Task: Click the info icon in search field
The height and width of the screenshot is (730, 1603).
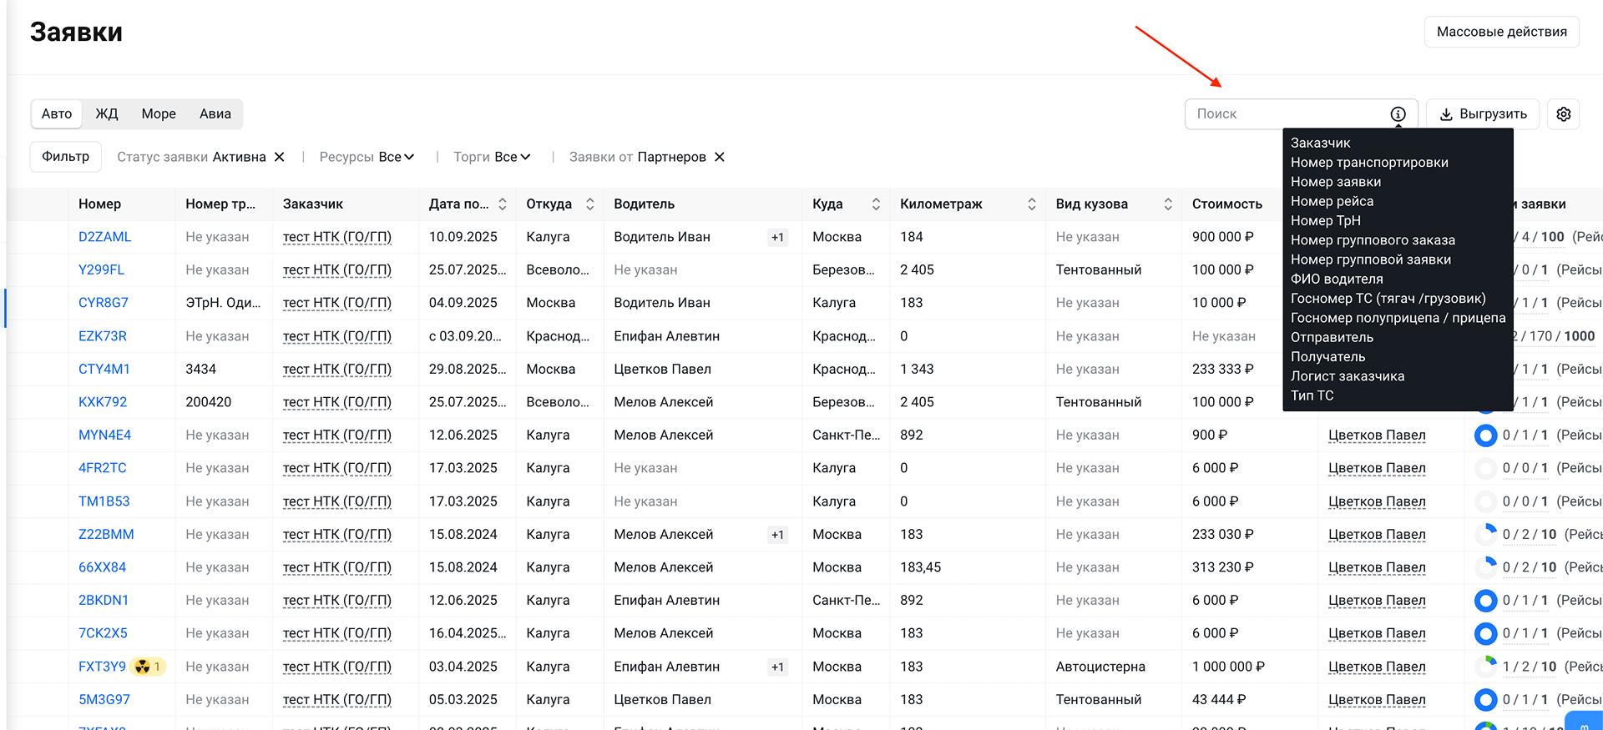Action: tap(1398, 114)
